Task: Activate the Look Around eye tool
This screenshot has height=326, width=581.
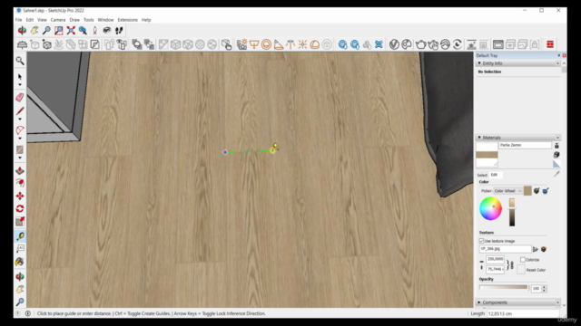Action: (x=107, y=30)
